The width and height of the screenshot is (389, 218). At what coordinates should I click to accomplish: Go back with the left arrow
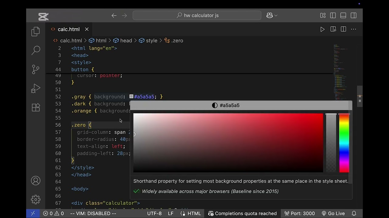[114, 15]
